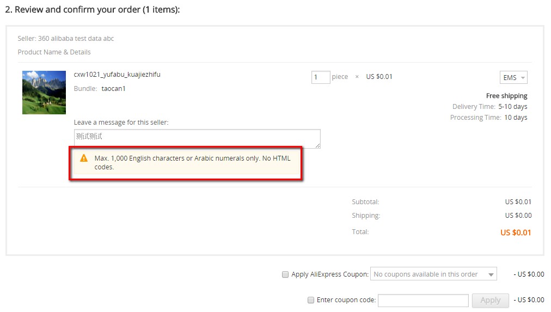Screen dimensions: 551x312
Task: Expand the "No coupons available" dropdown
Action: [x=433, y=274]
